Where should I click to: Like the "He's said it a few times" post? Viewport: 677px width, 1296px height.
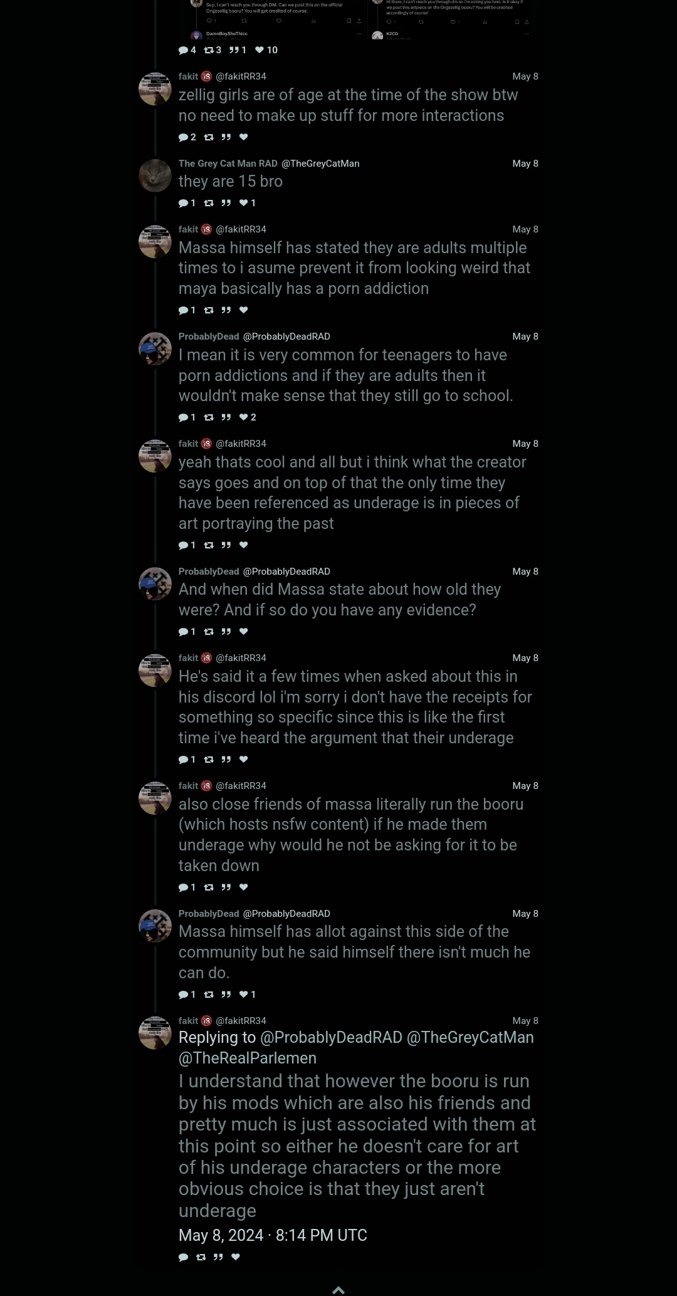pyautogui.click(x=244, y=760)
